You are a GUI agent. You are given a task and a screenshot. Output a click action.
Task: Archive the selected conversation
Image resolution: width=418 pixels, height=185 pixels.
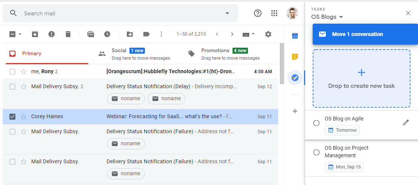click(x=35, y=34)
